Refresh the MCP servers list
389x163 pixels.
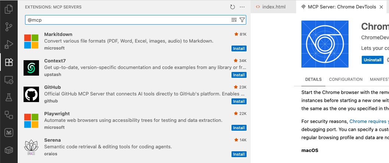233,7
